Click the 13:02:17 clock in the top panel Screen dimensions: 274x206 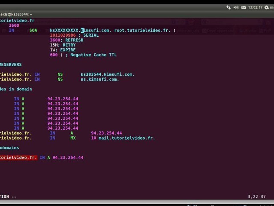pyautogui.click(x=255, y=7)
